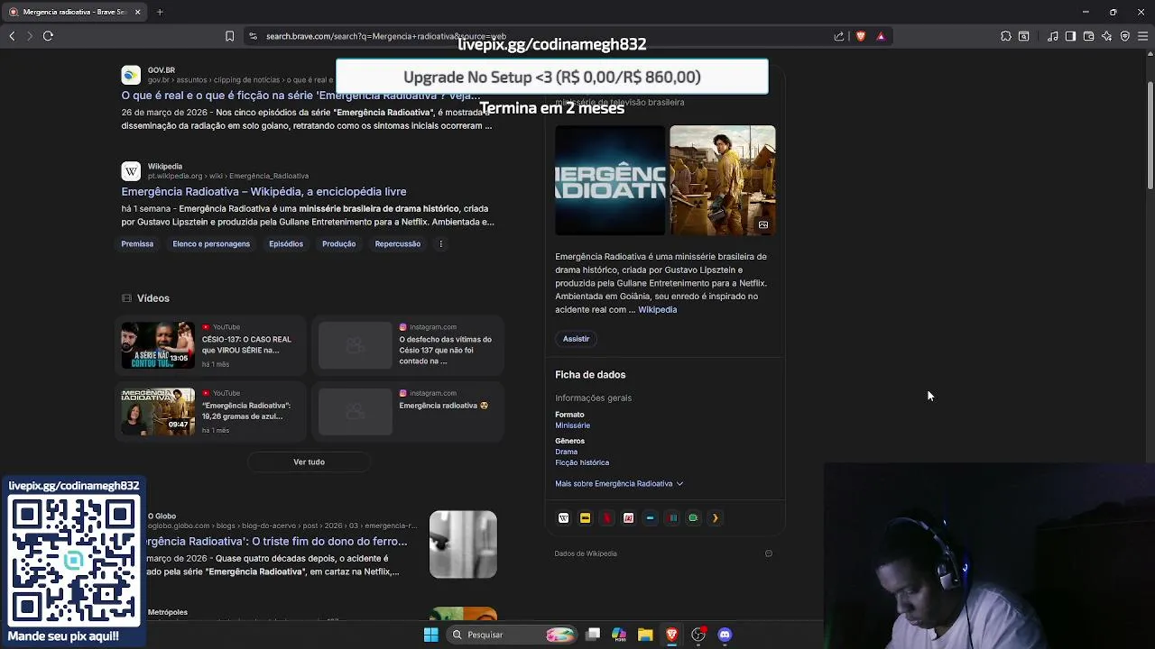Click the O Globo result thumbnail image
The width and height of the screenshot is (1155, 649).
463,544
